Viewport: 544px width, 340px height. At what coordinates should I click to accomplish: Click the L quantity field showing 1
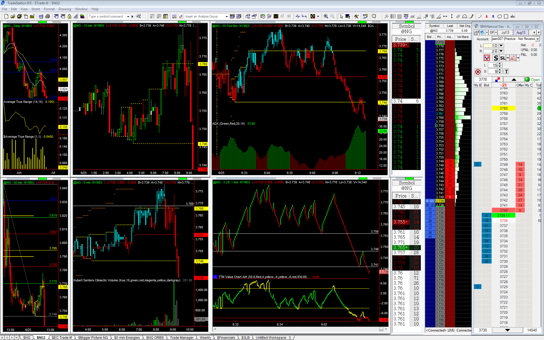pos(489,46)
